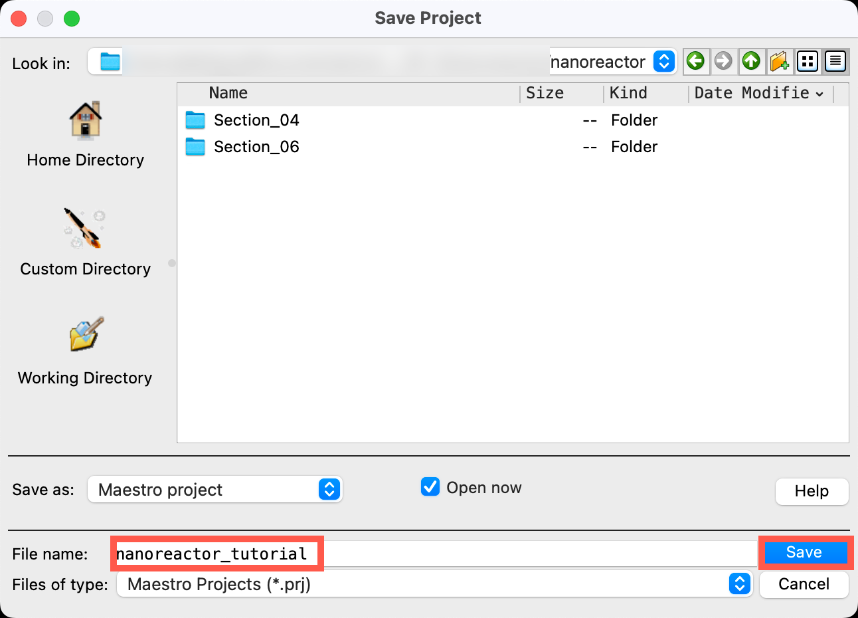The image size is (858, 618).
Task: Click the gray forward arrow icon
Action: [x=723, y=62]
